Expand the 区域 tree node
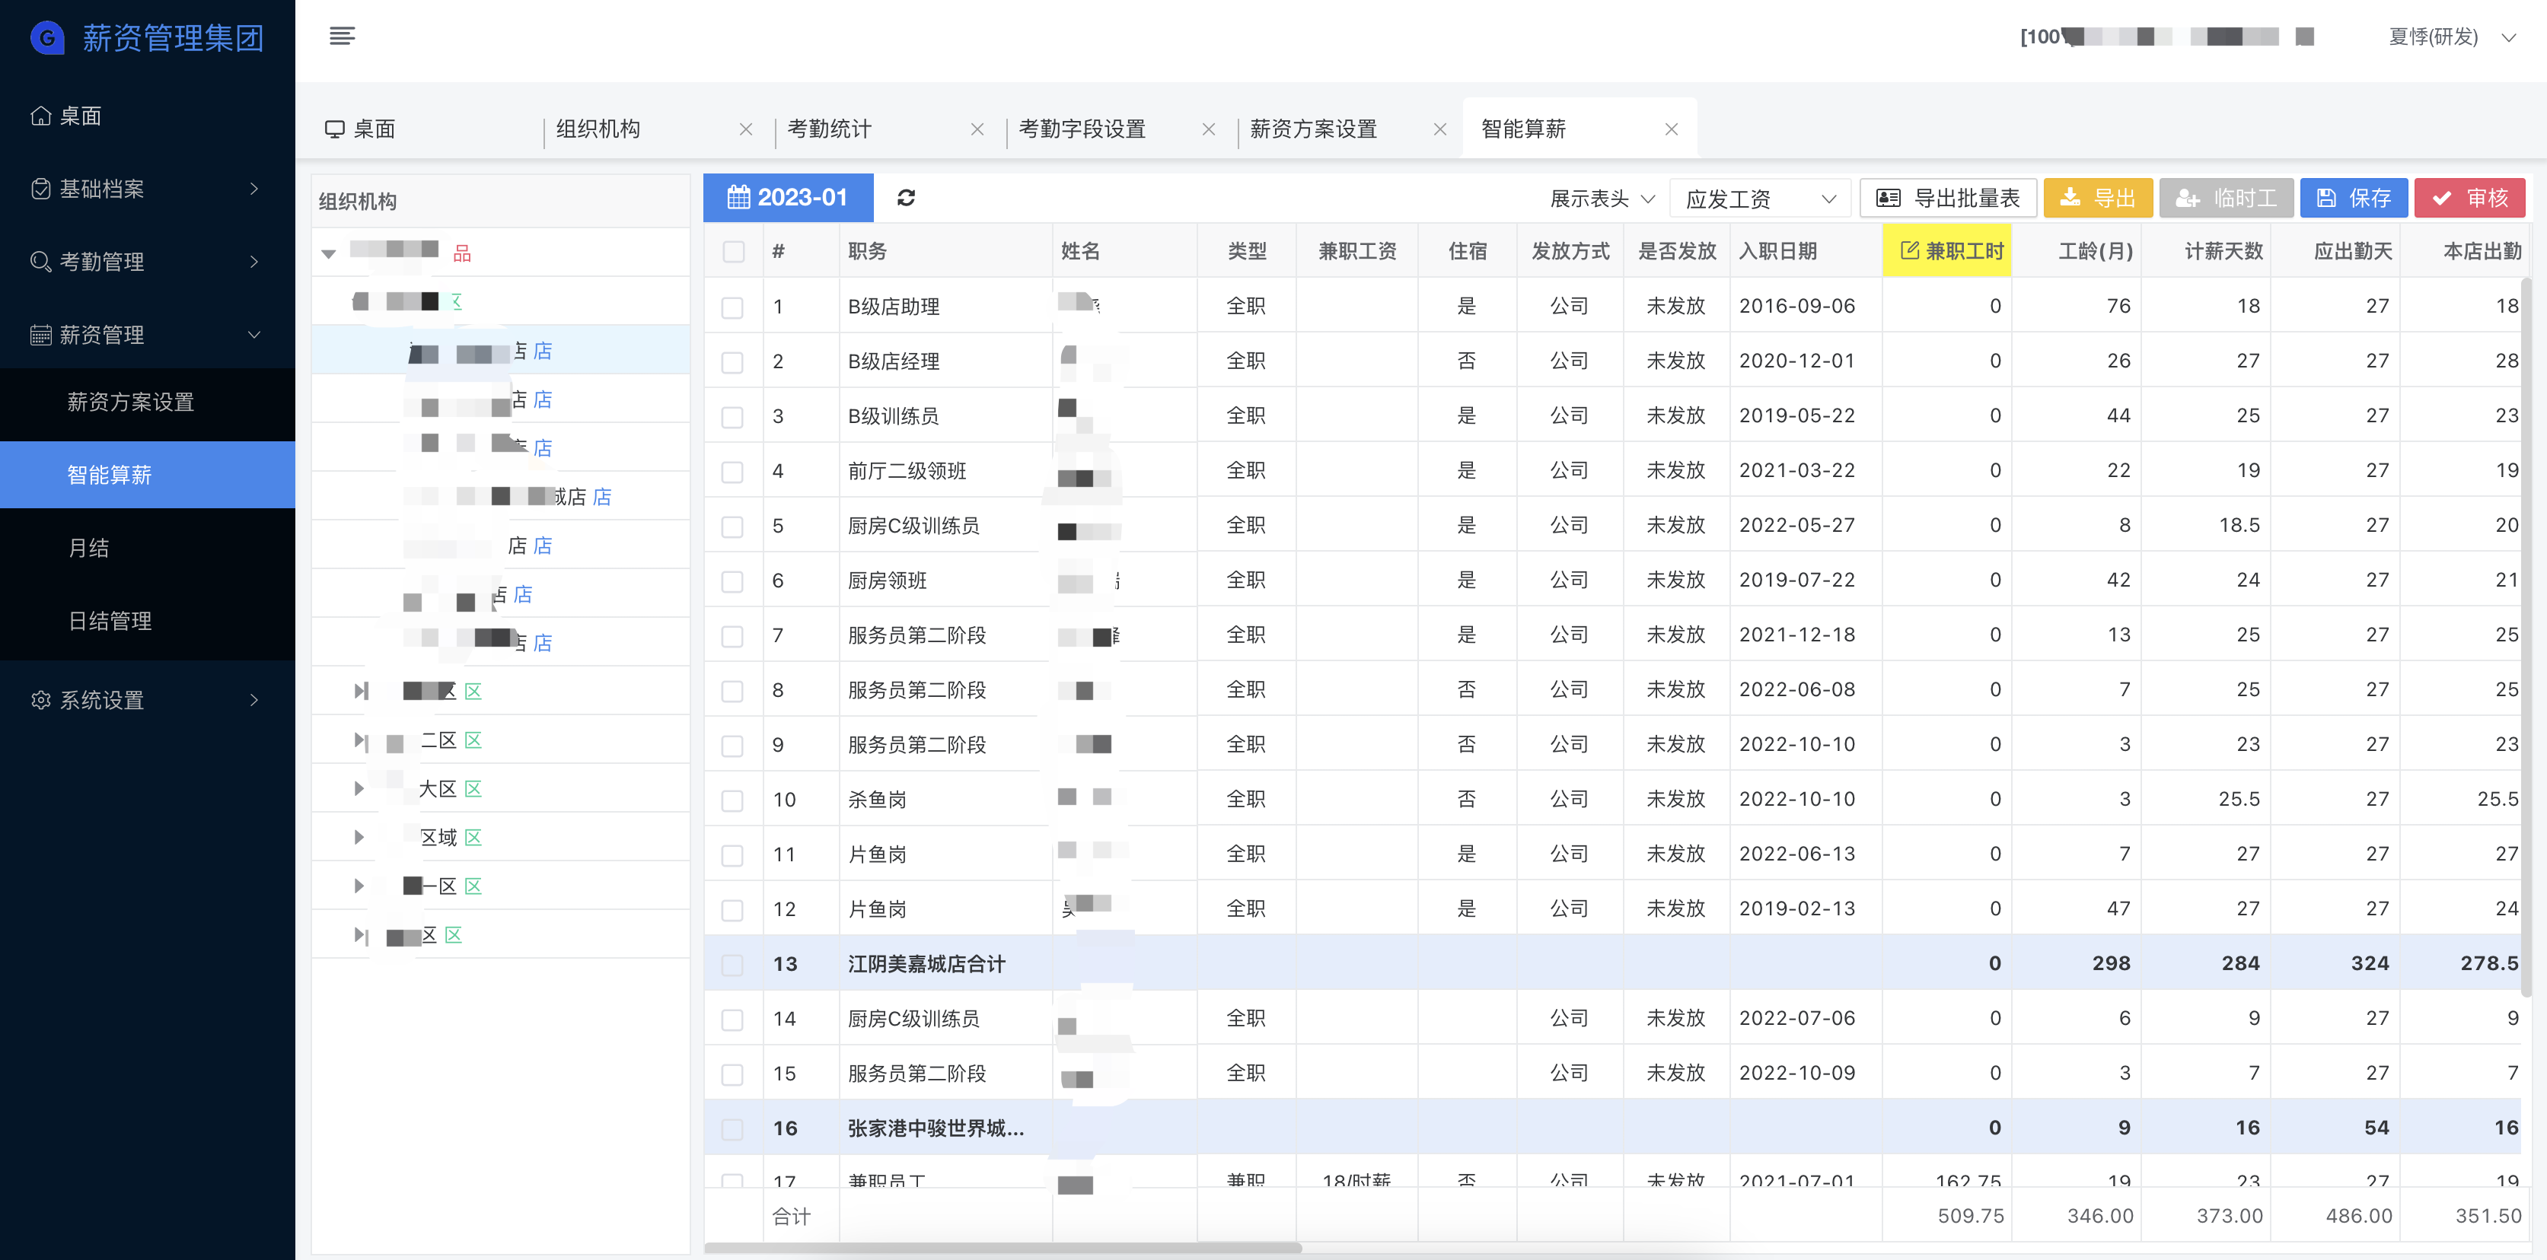The image size is (2547, 1260). click(x=359, y=837)
